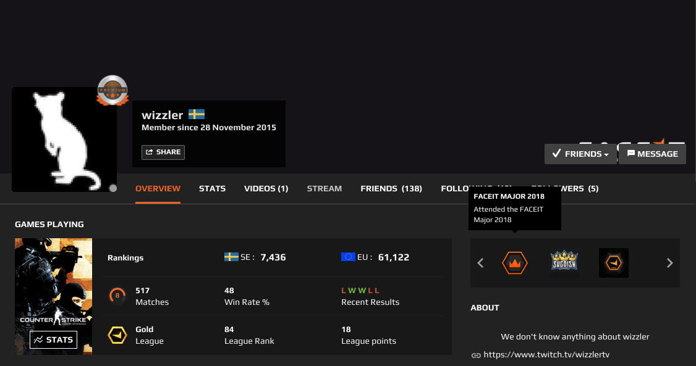Click the Member since 28 November 2015 text

209,128
